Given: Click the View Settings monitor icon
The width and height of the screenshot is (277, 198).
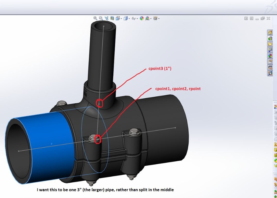Looking at the screenshot, I should coord(155,18).
